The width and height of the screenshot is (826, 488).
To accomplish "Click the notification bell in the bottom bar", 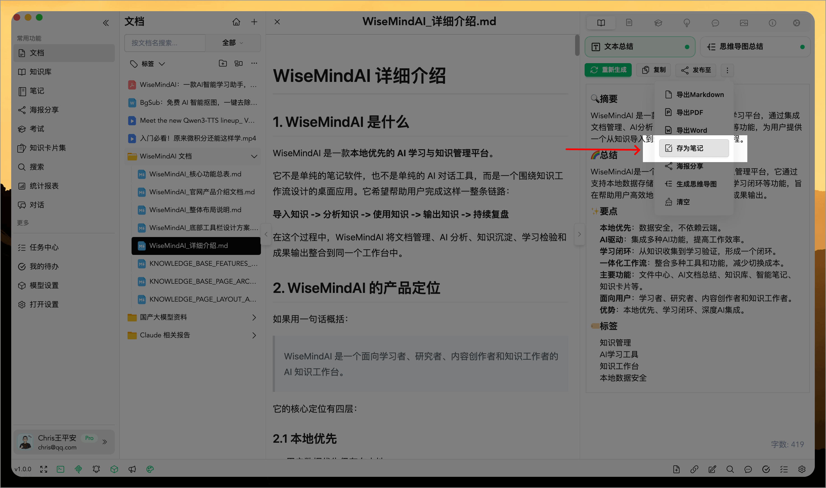I will pos(96,469).
